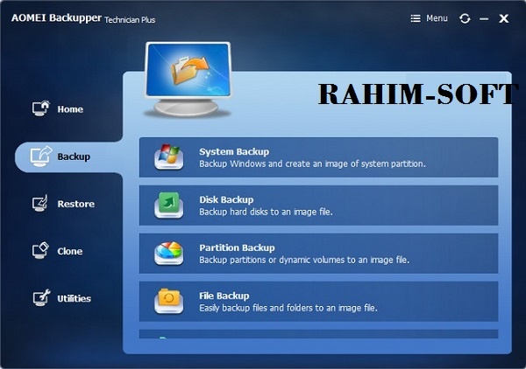The width and height of the screenshot is (526, 369).
Task: Choose File Backup option
Action: [318, 302]
